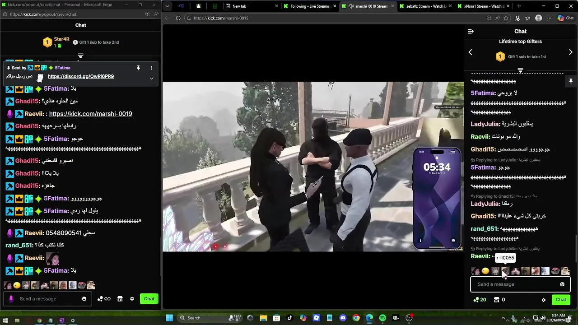Click popout window address bar URL
Image resolution: width=578 pixels, height=325 pixels.
coord(43,14)
